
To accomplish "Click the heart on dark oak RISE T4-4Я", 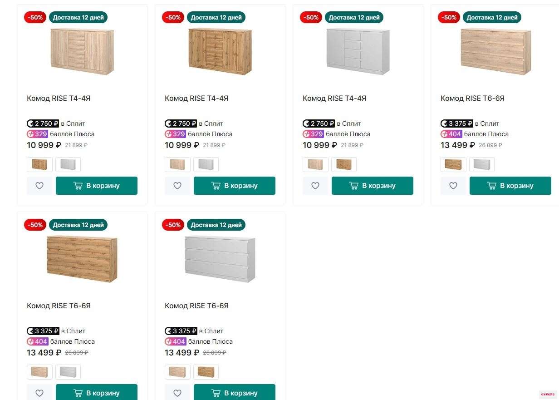I will point(177,186).
